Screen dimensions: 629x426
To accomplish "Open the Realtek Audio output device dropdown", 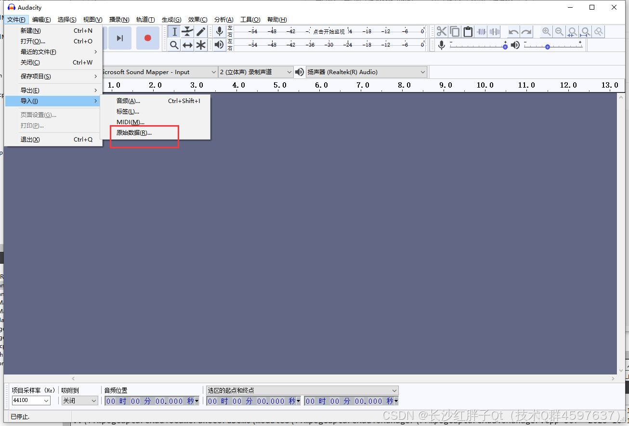I will (x=367, y=72).
